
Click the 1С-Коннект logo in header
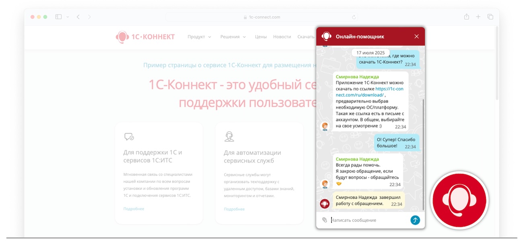click(145, 37)
